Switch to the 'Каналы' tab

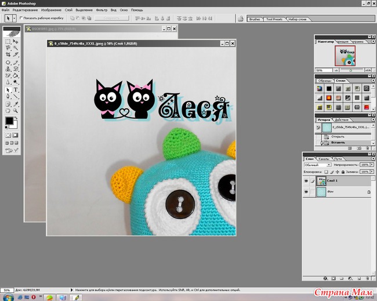click(x=324, y=158)
